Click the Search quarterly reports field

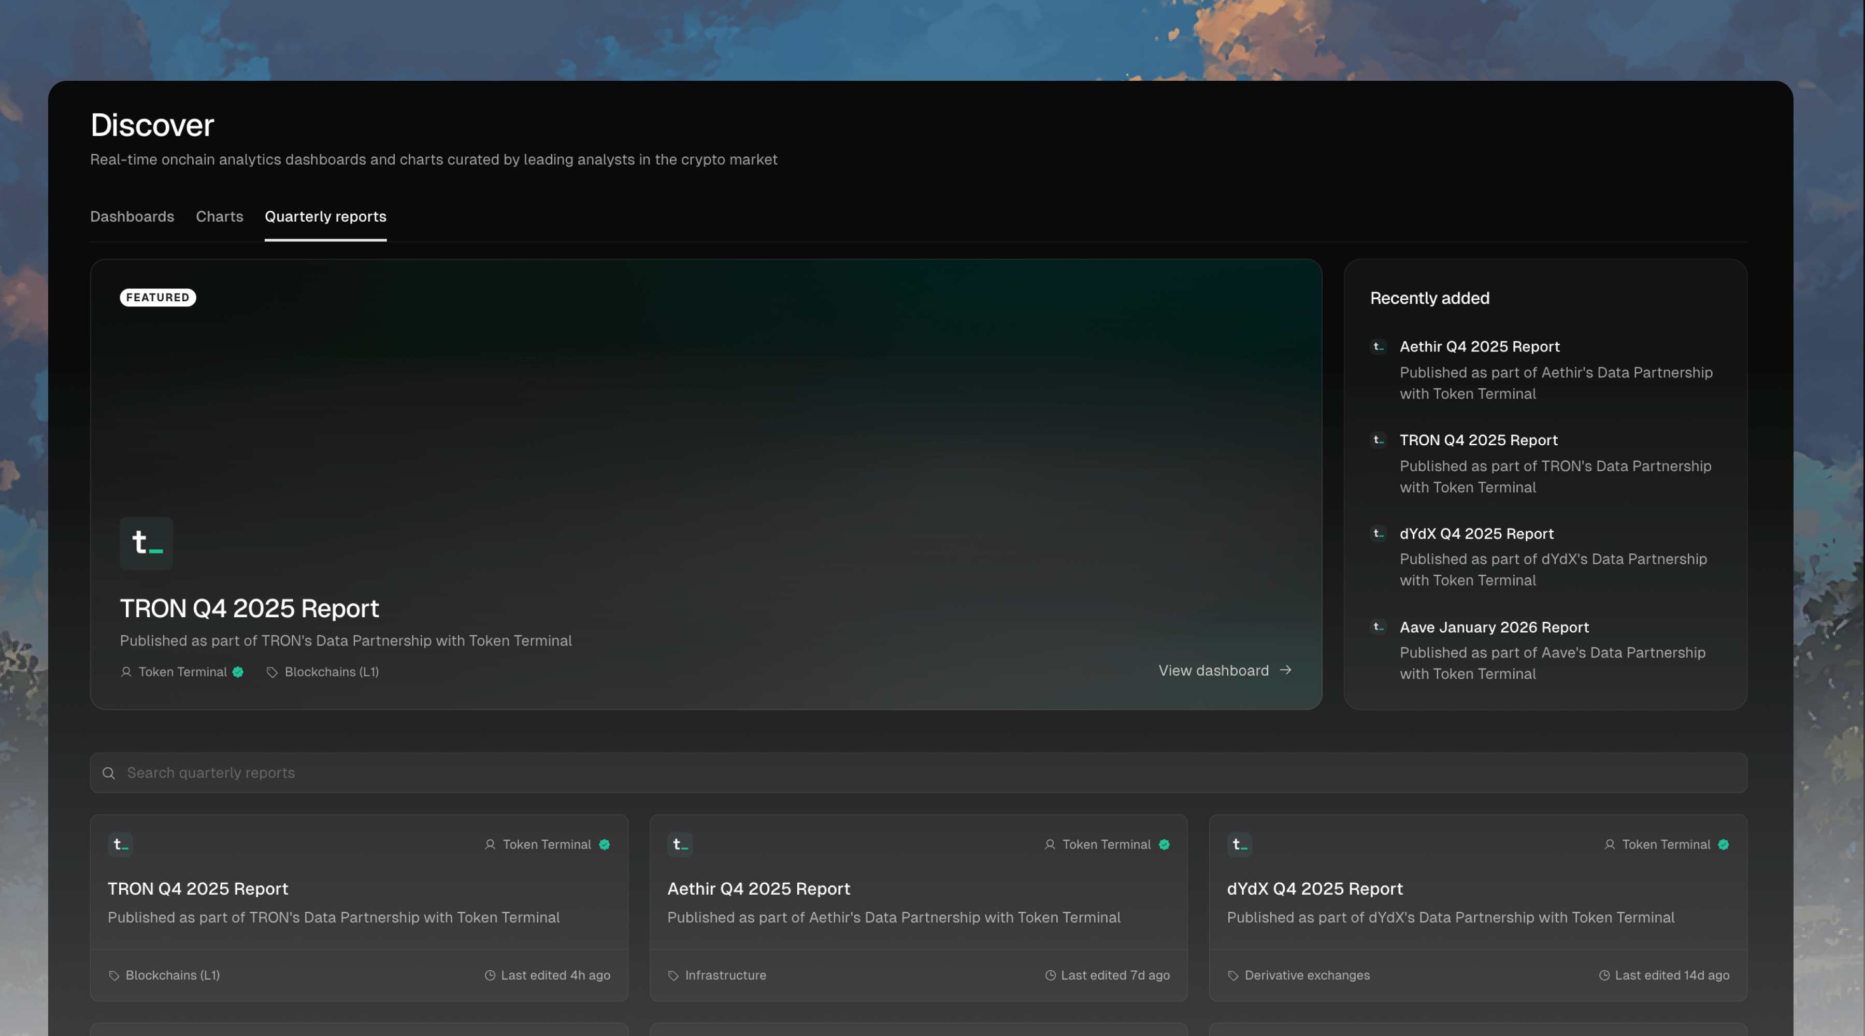pos(918,772)
